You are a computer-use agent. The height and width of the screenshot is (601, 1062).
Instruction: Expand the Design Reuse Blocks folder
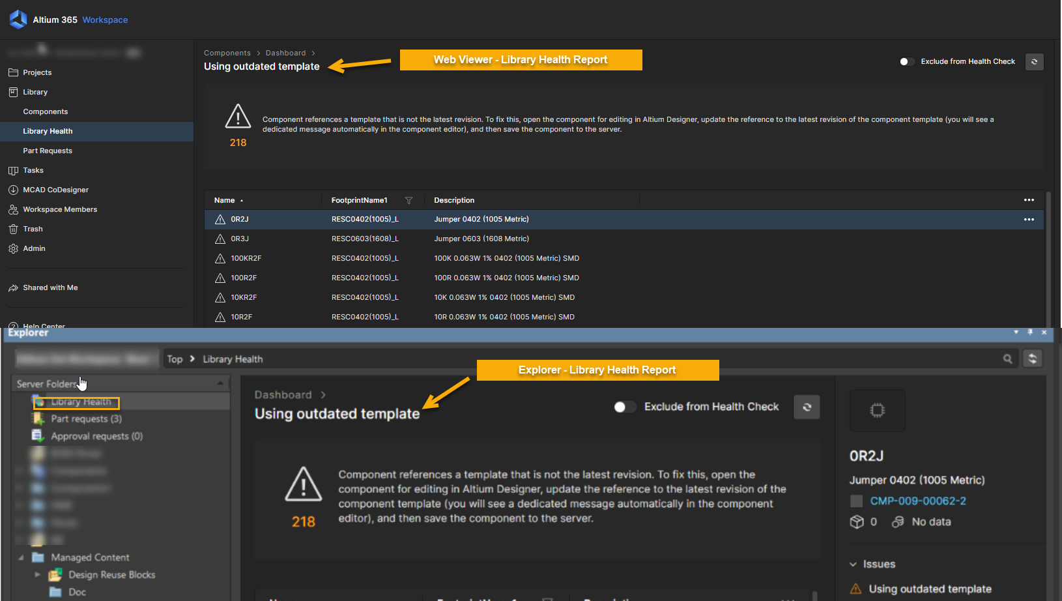tap(38, 574)
